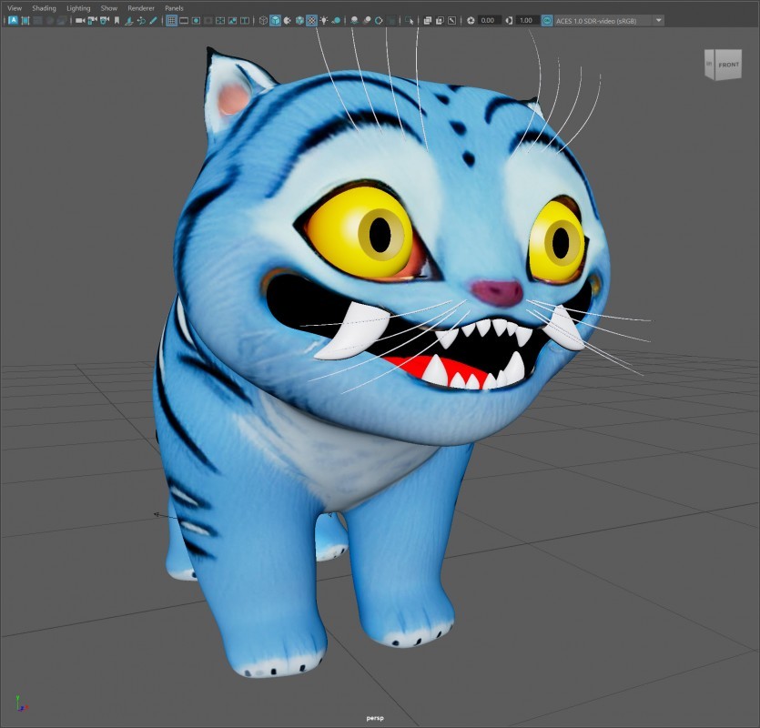Toggle the viewport Grid display
Image resolution: width=760 pixels, height=728 pixels.
coord(171,20)
